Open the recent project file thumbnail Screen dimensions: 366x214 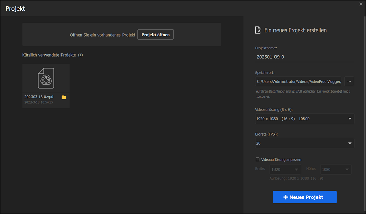pyautogui.click(x=46, y=79)
